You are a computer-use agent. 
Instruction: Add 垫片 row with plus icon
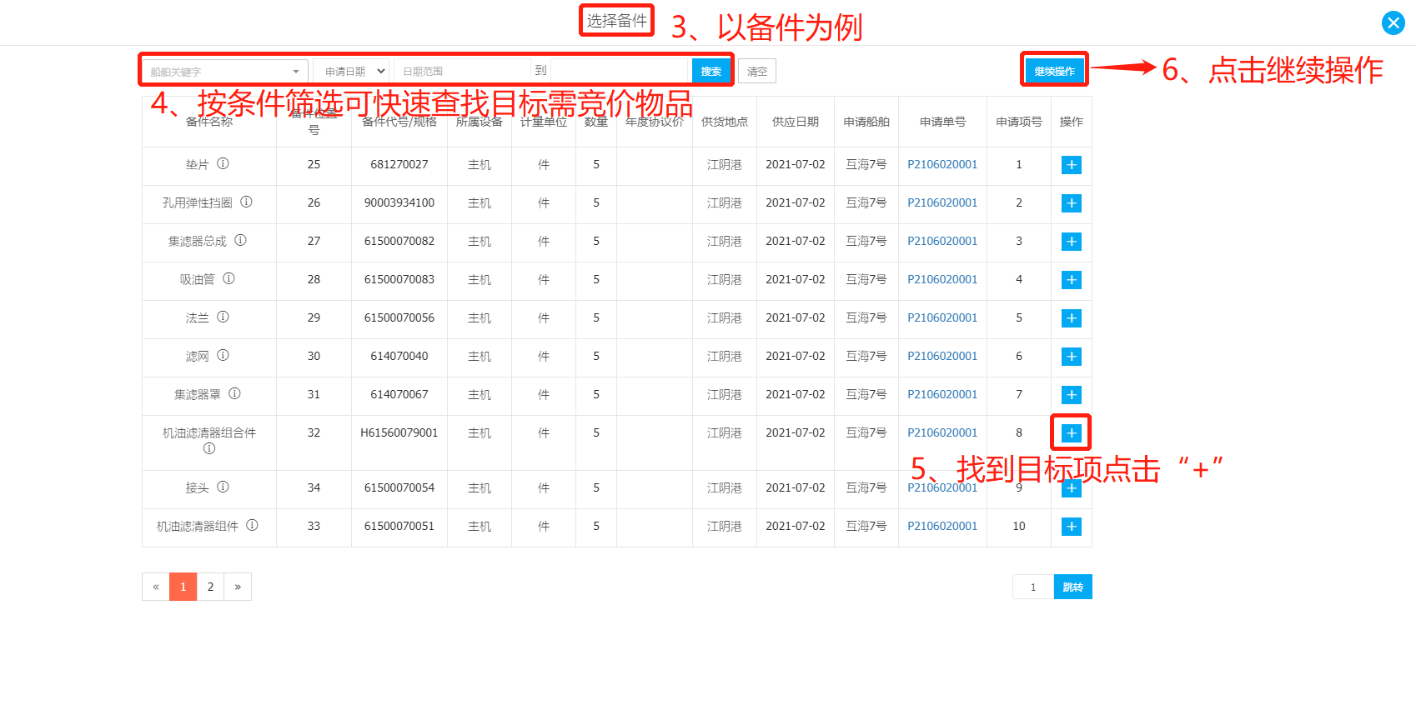1072,165
